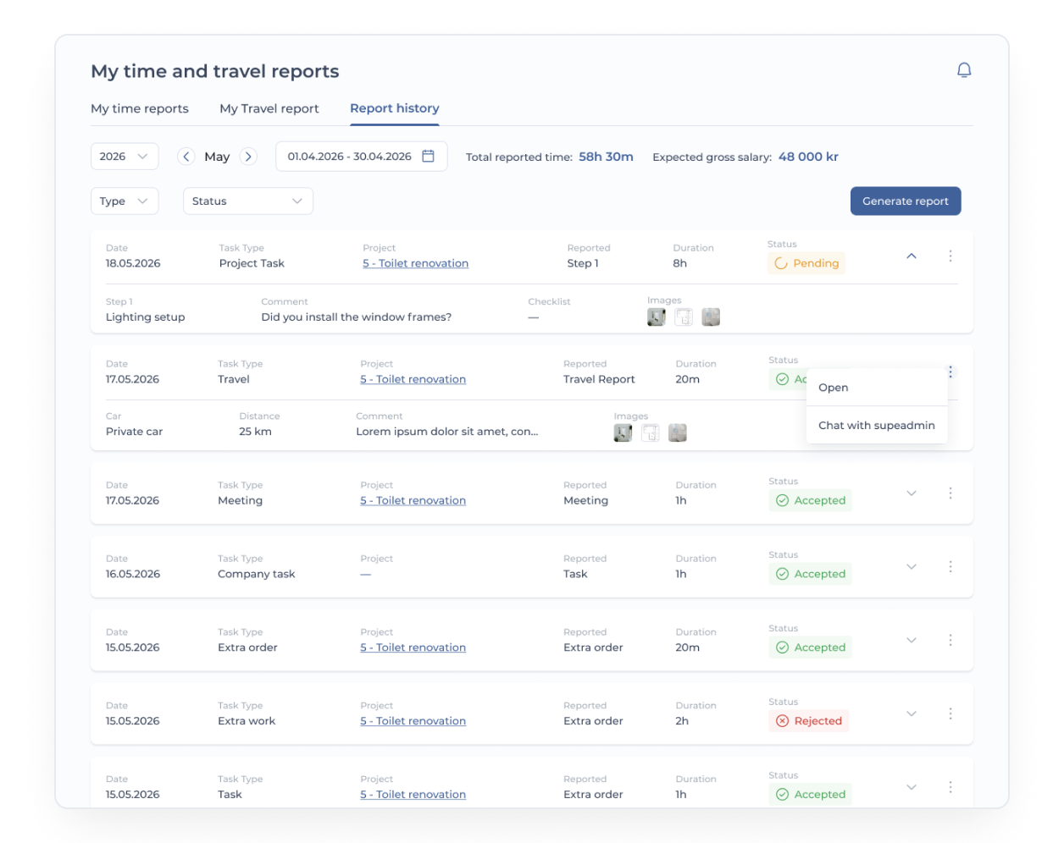Collapse the 18.05.2026 Project Task row

(x=912, y=256)
